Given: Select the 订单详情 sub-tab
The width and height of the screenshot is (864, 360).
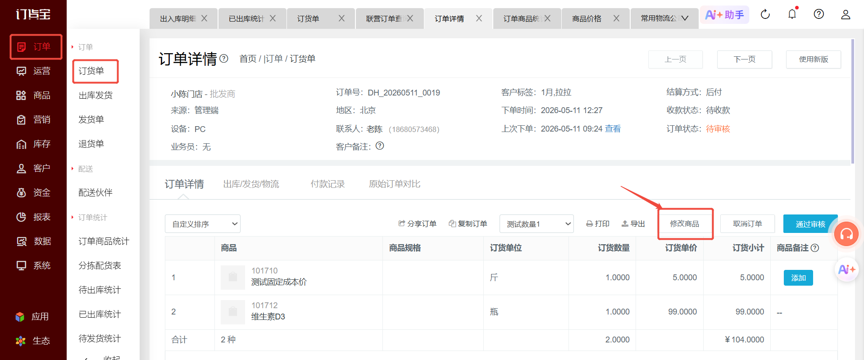Looking at the screenshot, I should (184, 184).
